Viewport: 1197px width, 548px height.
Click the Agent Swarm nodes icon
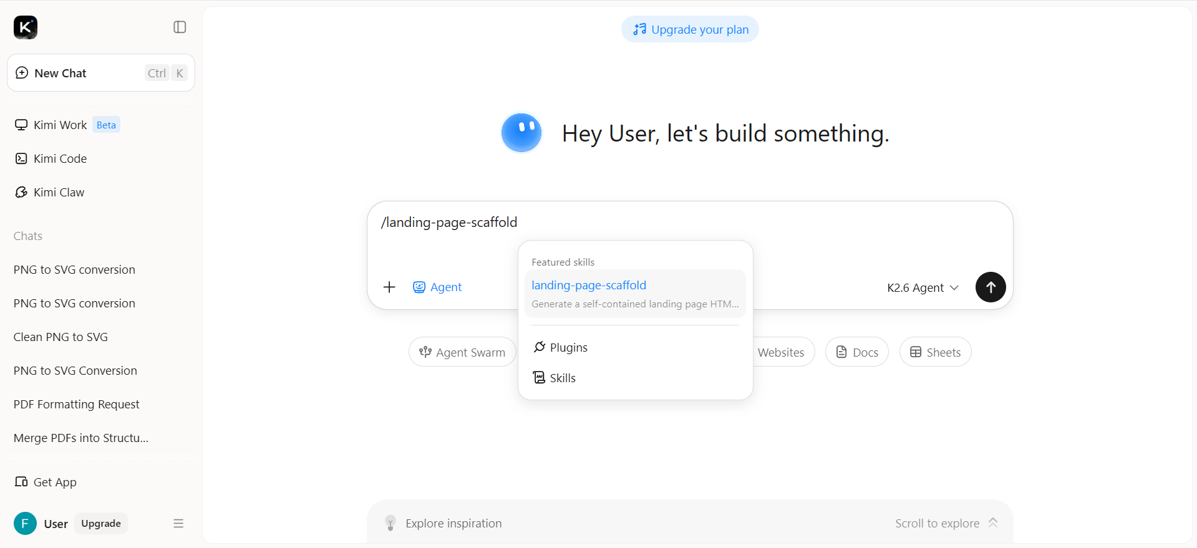pos(425,352)
